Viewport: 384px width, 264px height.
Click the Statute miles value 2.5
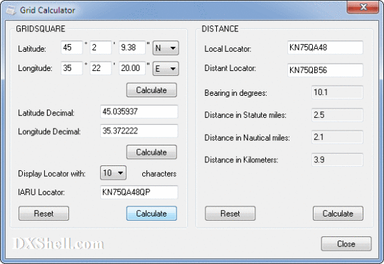tap(337, 115)
